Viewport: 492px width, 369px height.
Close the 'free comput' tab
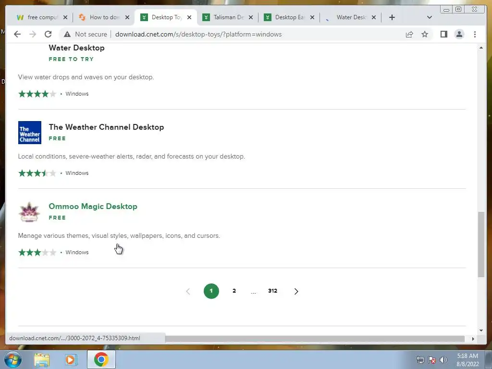[x=65, y=17]
